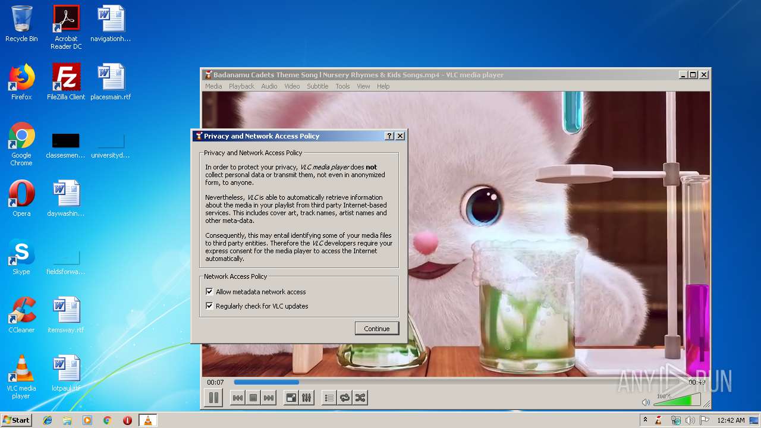
Task: Open the View menu
Action: [x=363, y=86]
